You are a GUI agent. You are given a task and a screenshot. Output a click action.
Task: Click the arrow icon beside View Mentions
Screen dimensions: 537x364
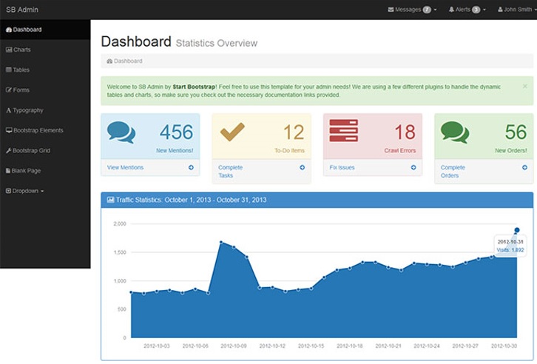(x=191, y=168)
